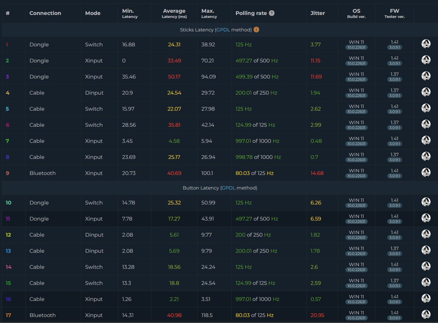This screenshot has width=438, height=323.
Task: Open GPDL link in Sticks Latency heading
Action: coord(223,30)
